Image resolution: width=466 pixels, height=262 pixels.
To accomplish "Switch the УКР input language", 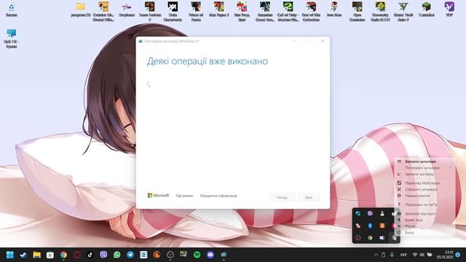I will (x=403, y=255).
